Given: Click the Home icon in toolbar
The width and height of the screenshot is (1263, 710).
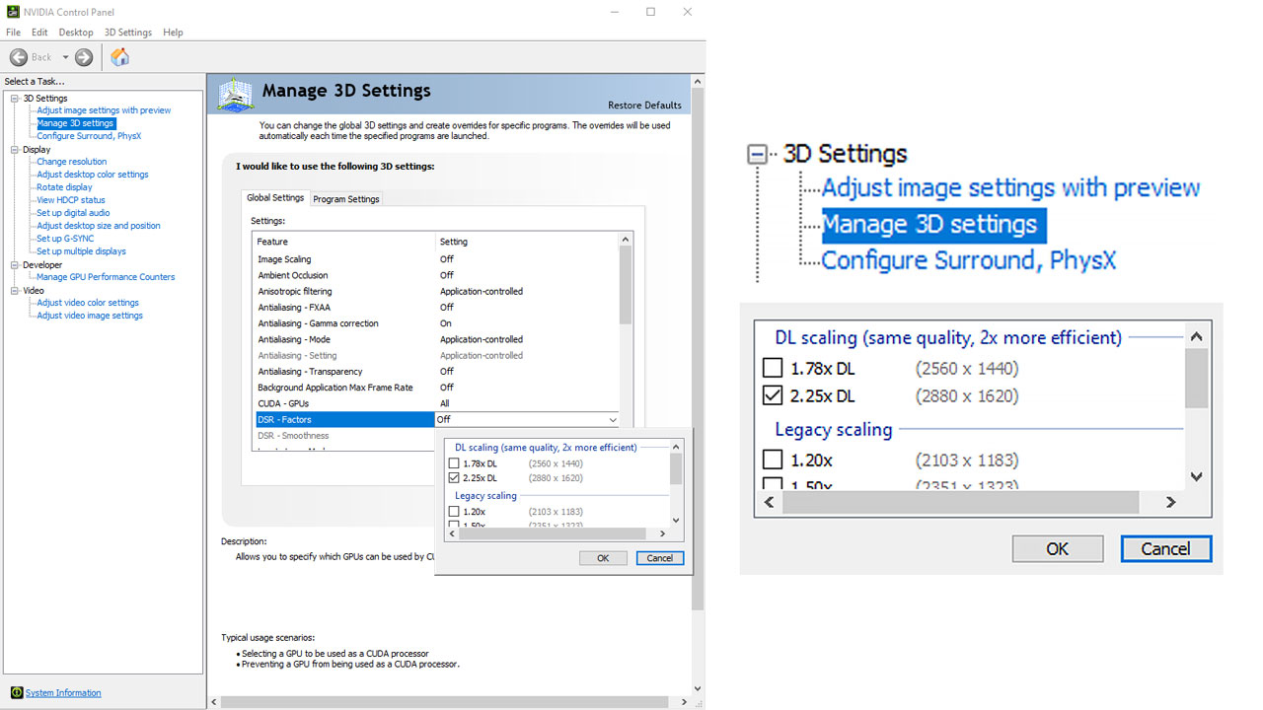Looking at the screenshot, I should [x=119, y=57].
